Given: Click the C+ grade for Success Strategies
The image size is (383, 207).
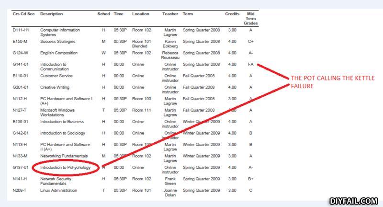Looking at the screenshot, I should pos(250,42).
